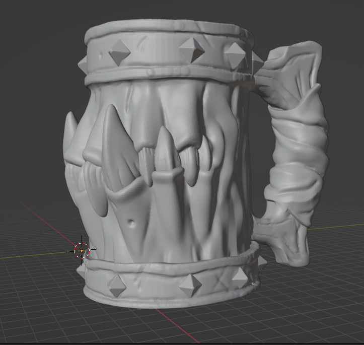Click the small dimple hole on lower jaw
Screen dimensions: 364x345
pyautogui.click(x=132, y=223)
